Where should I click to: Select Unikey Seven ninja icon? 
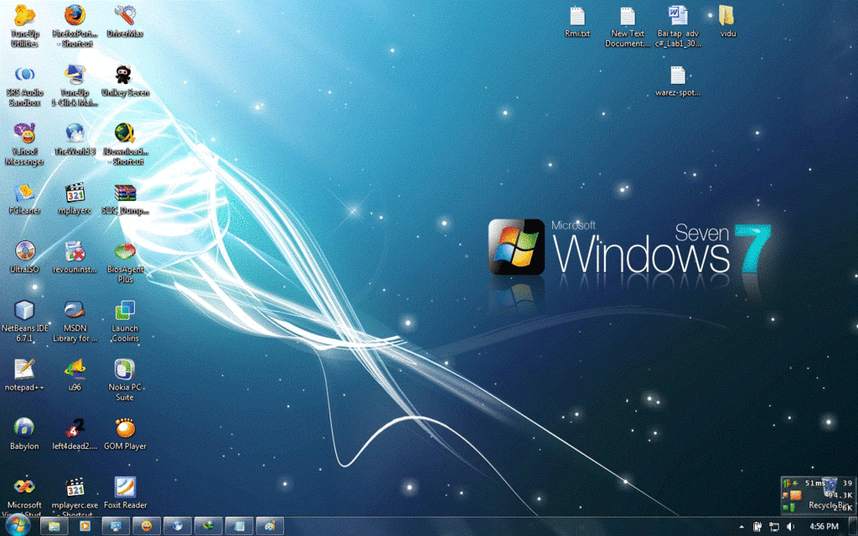click(x=125, y=80)
